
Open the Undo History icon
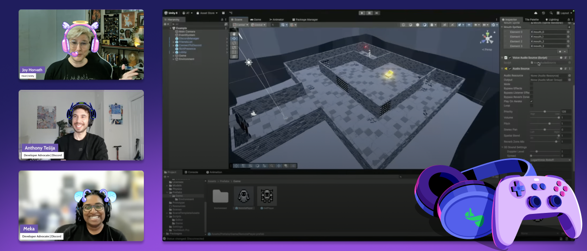tap(543, 13)
